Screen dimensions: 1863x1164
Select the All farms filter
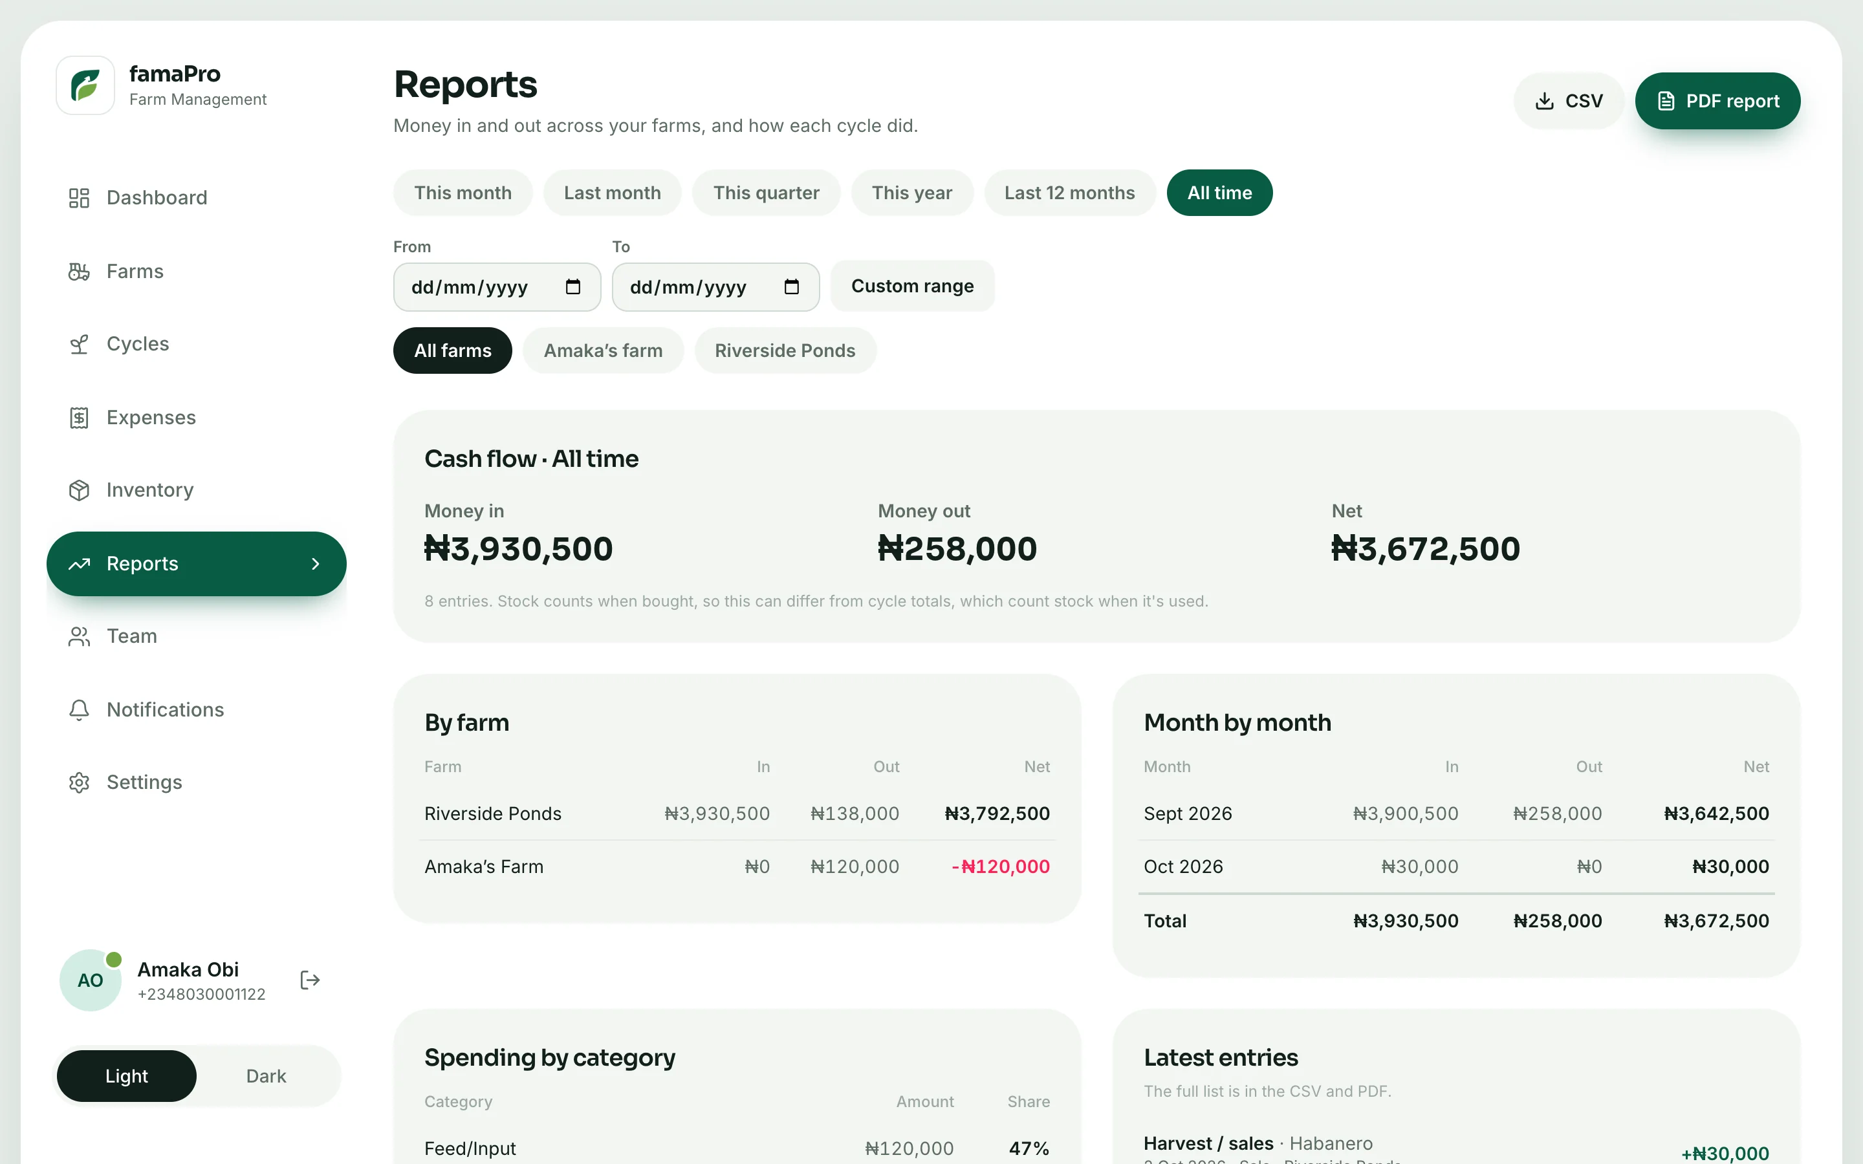pyautogui.click(x=453, y=350)
